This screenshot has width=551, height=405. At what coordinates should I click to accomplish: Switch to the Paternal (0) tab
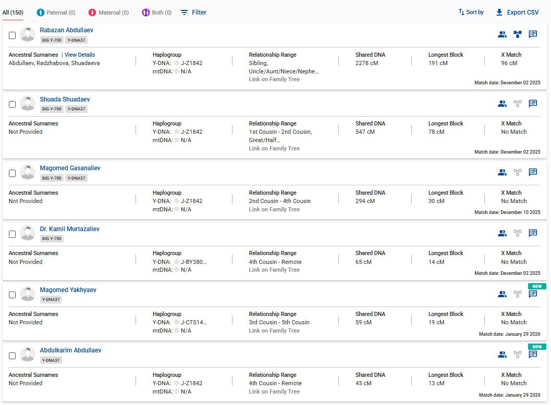56,12
